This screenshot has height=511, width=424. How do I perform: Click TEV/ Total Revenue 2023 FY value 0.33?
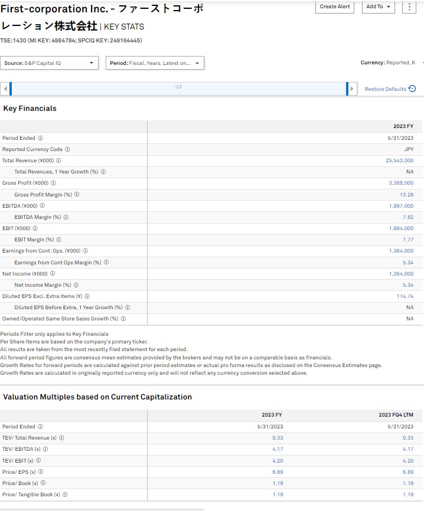[278, 438]
